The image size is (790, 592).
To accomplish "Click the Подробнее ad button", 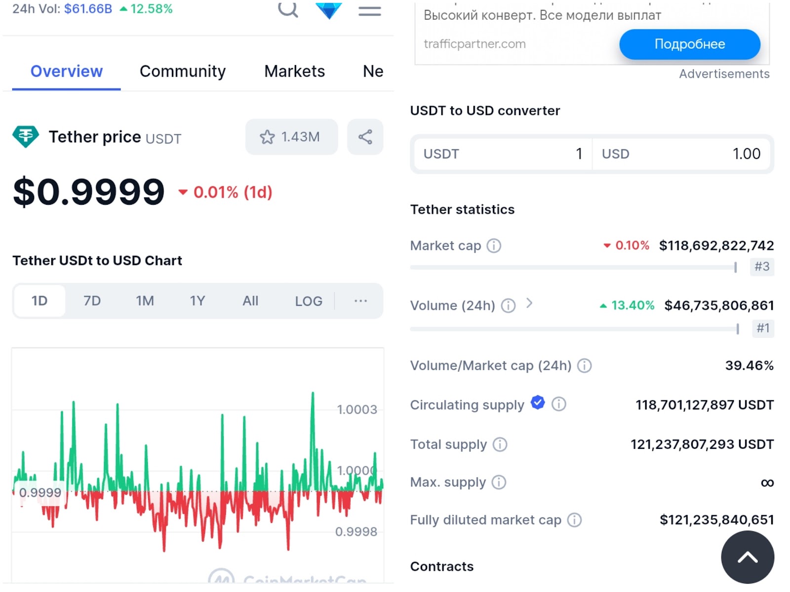I will [689, 44].
